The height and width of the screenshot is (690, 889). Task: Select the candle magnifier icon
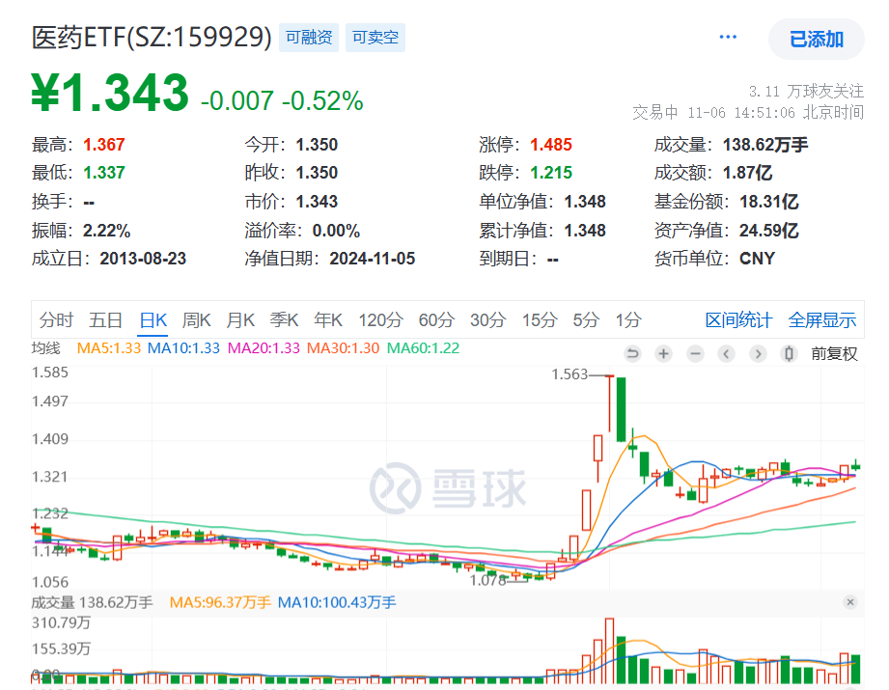(788, 354)
